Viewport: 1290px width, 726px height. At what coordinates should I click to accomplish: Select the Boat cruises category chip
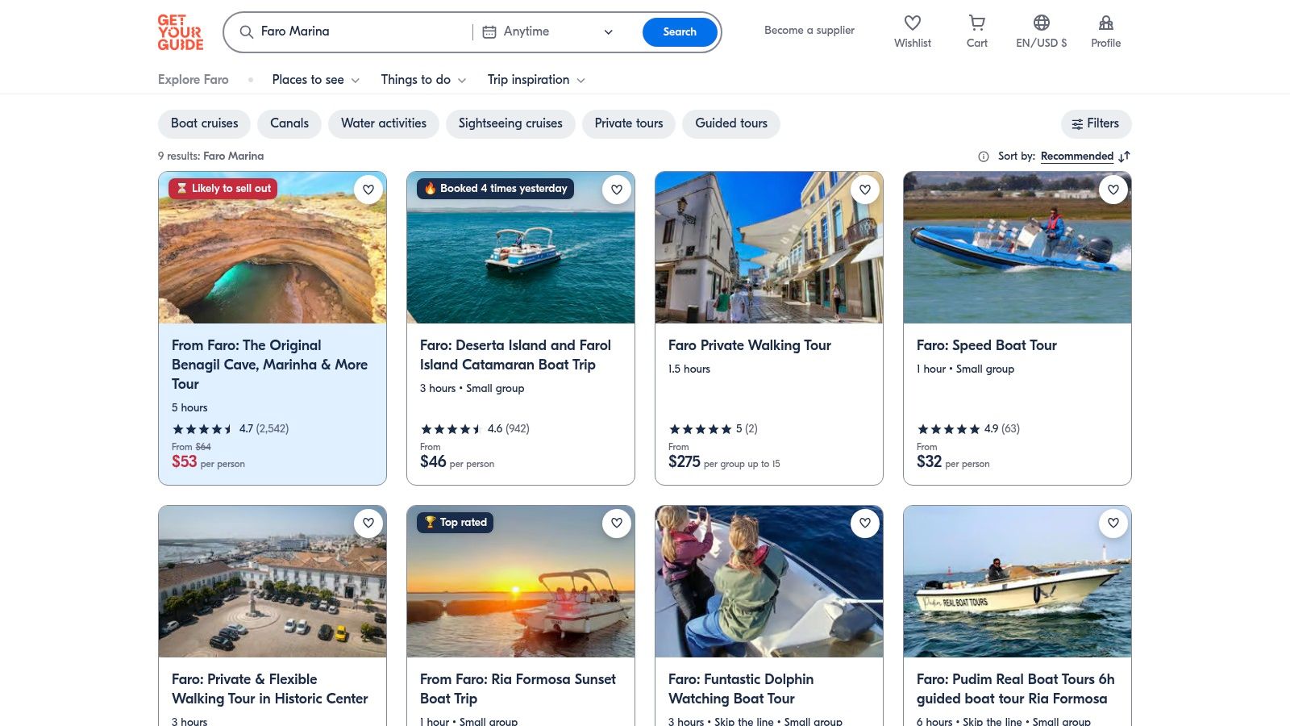click(x=205, y=123)
